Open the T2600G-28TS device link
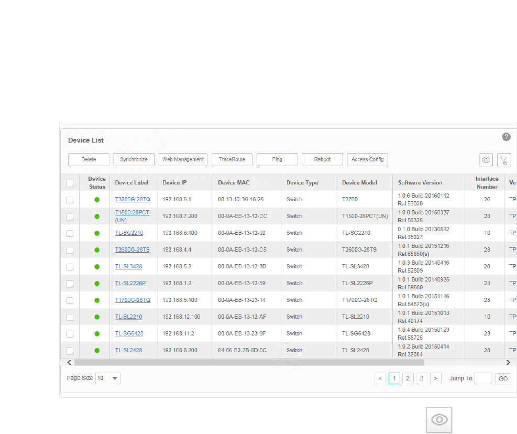 (132, 250)
